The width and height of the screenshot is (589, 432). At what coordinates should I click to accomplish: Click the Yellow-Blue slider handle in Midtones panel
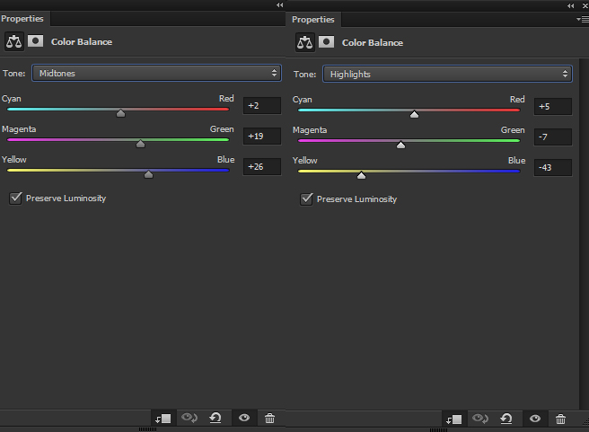click(x=148, y=174)
